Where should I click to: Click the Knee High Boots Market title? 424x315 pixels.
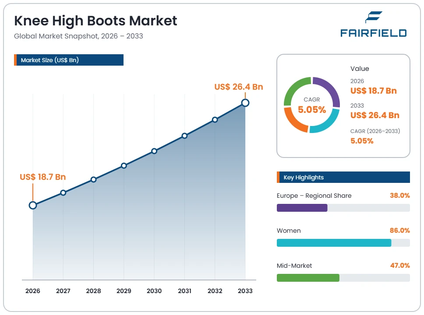[x=95, y=21]
